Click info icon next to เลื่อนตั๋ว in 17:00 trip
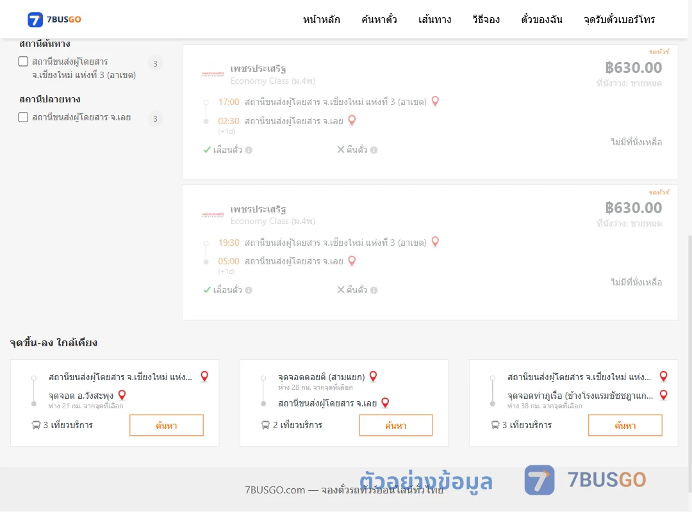This screenshot has height=512, width=692. 249,150
